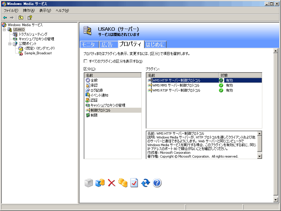Image resolution: width=281 pixels, height=211 pixels.
Task: Click the WMS MMS plugin's green status icon
Action: pos(221,85)
